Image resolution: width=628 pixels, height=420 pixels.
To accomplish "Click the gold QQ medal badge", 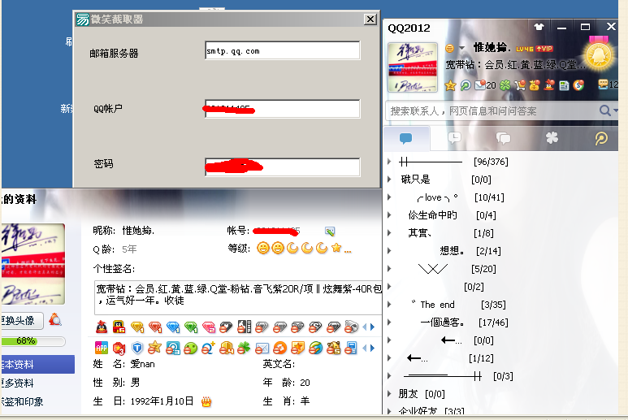I will click(x=599, y=55).
